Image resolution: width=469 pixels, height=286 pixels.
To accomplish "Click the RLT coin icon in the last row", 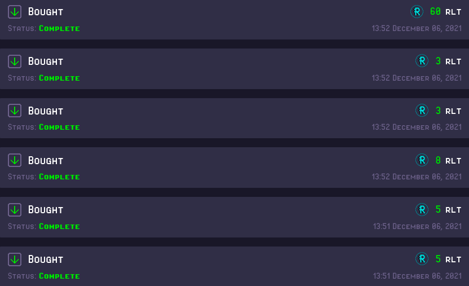I will point(422,259).
